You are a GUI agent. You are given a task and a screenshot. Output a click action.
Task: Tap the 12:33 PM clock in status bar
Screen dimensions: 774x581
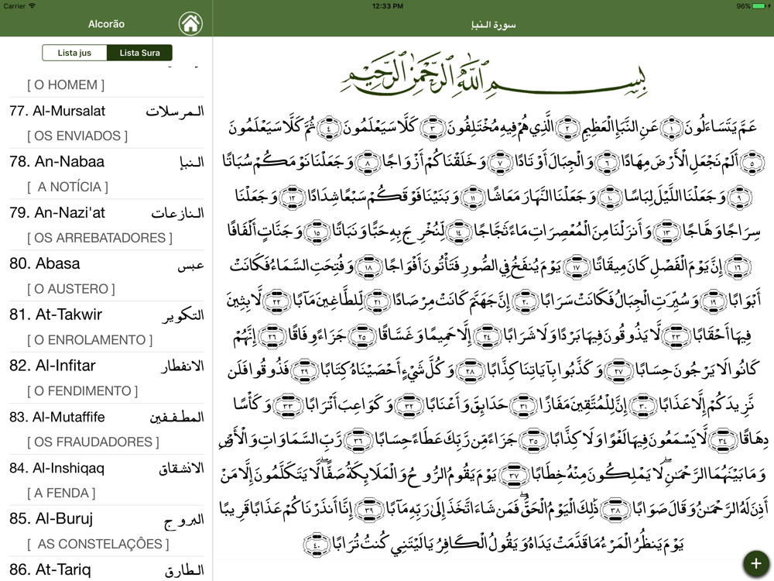click(388, 6)
